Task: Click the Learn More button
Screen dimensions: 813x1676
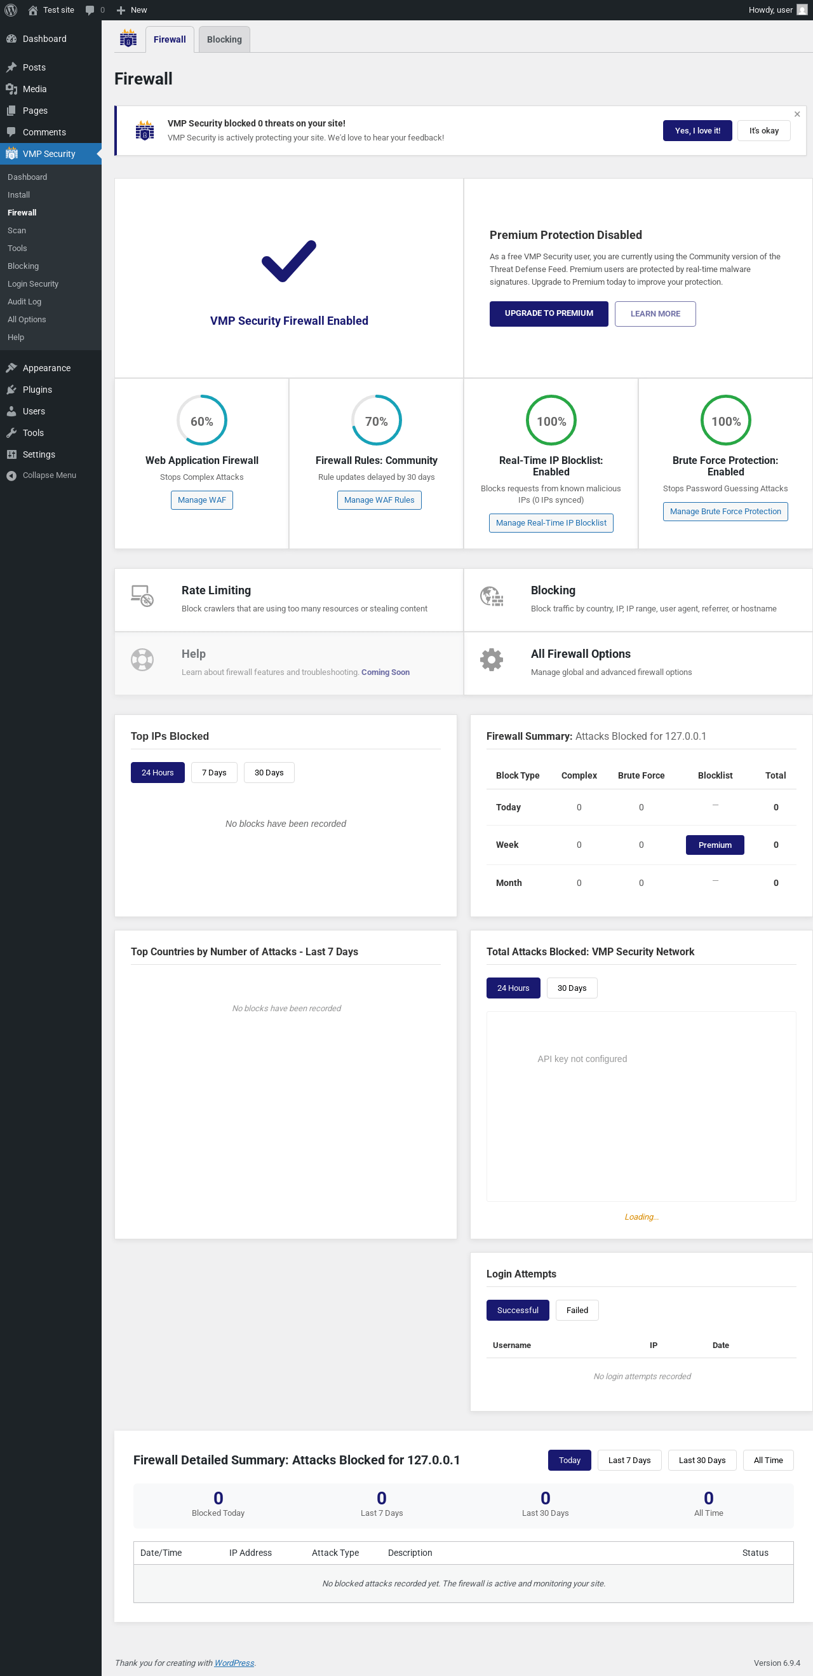Action: point(655,313)
